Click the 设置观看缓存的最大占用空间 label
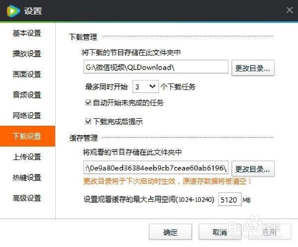The image size is (298, 247). [149, 199]
